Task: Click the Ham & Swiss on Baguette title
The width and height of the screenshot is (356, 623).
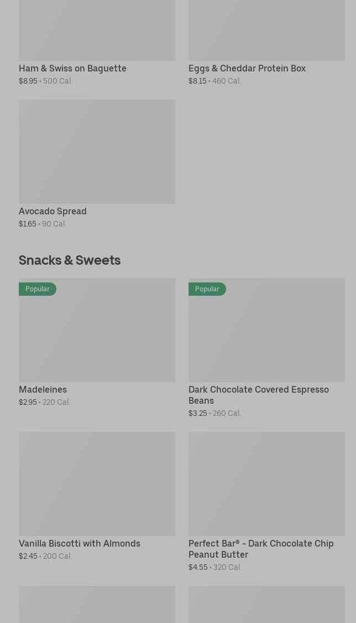Action: (72, 68)
